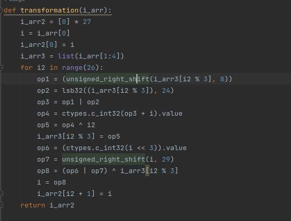Click the number 29 in op7 line

166,159
